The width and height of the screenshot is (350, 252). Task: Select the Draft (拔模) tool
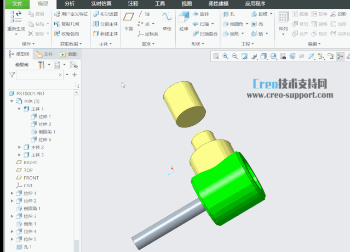(259, 14)
